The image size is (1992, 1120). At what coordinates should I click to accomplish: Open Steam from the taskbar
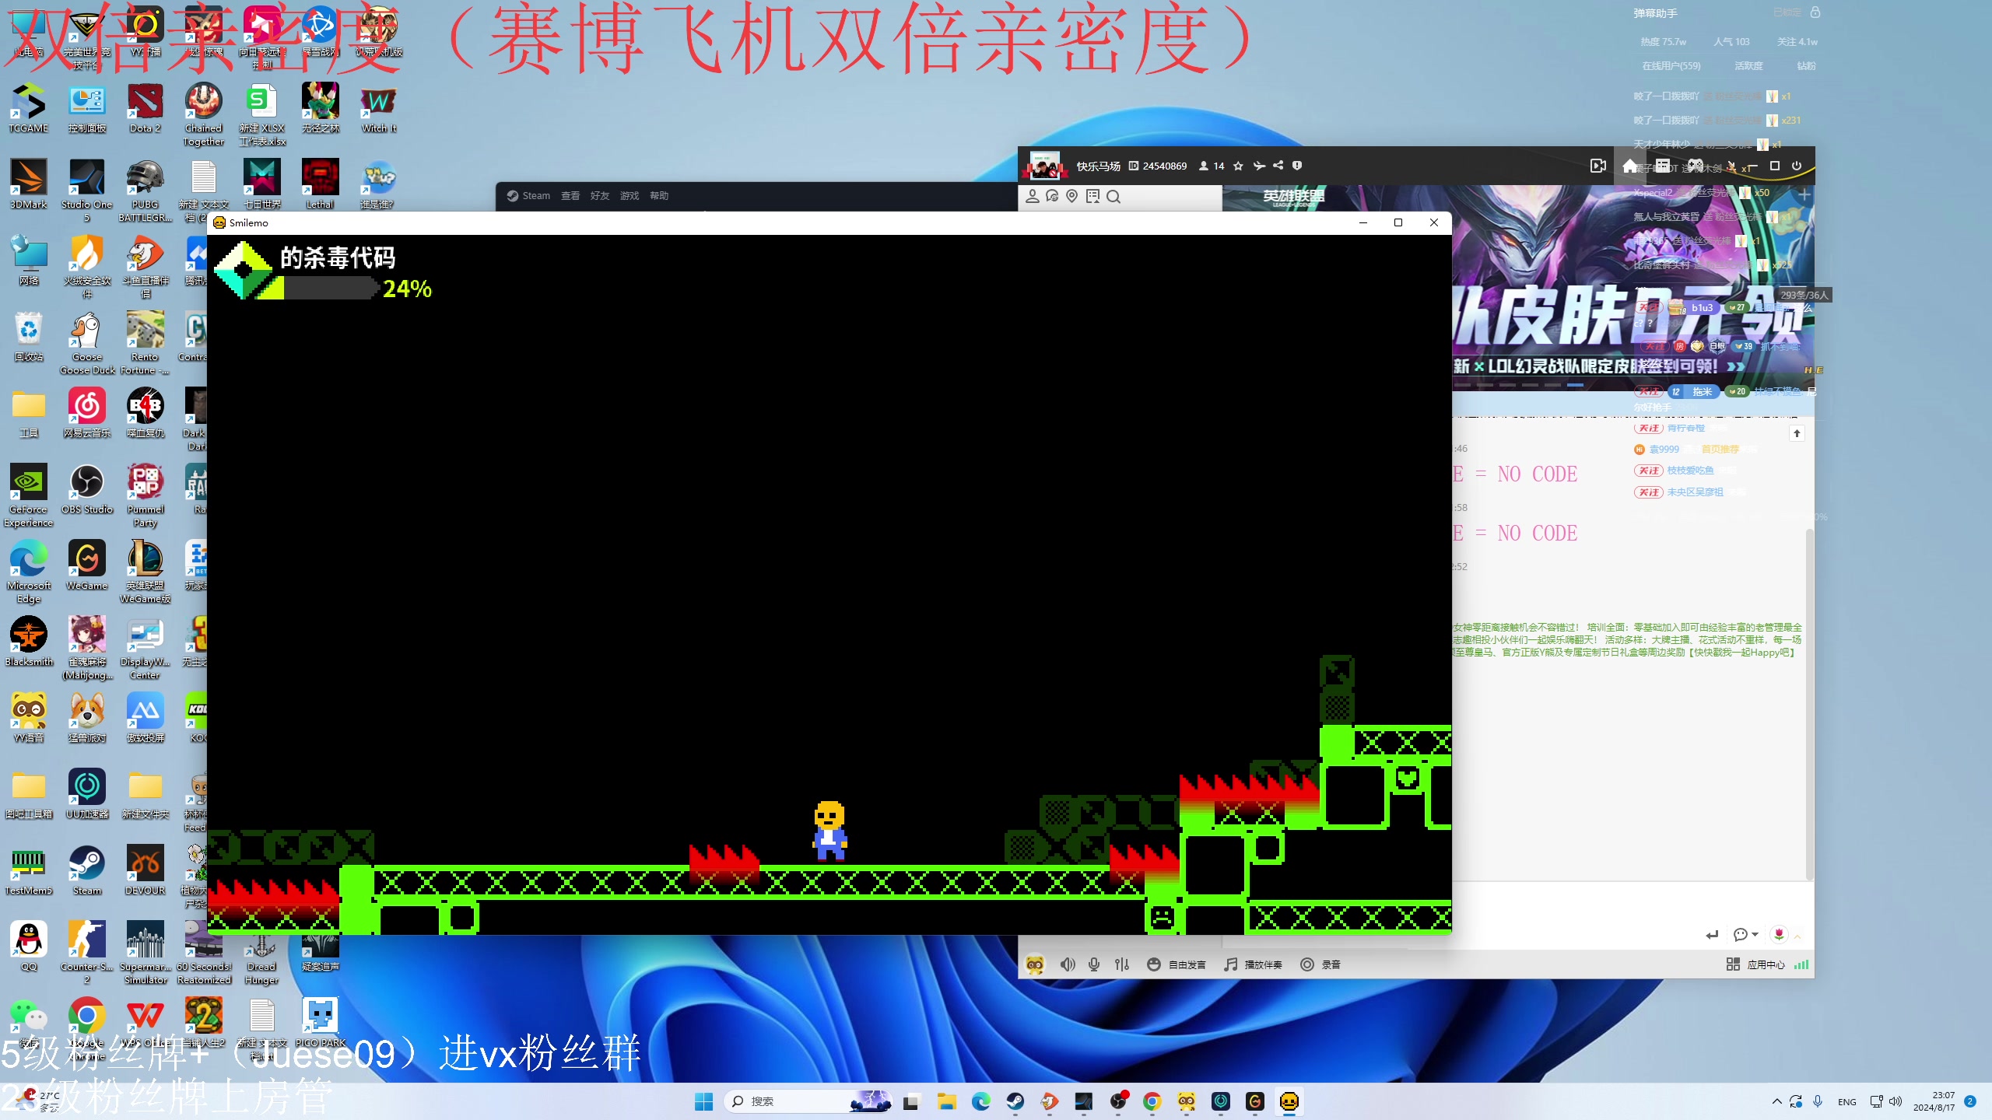tap(1015, 1101)
